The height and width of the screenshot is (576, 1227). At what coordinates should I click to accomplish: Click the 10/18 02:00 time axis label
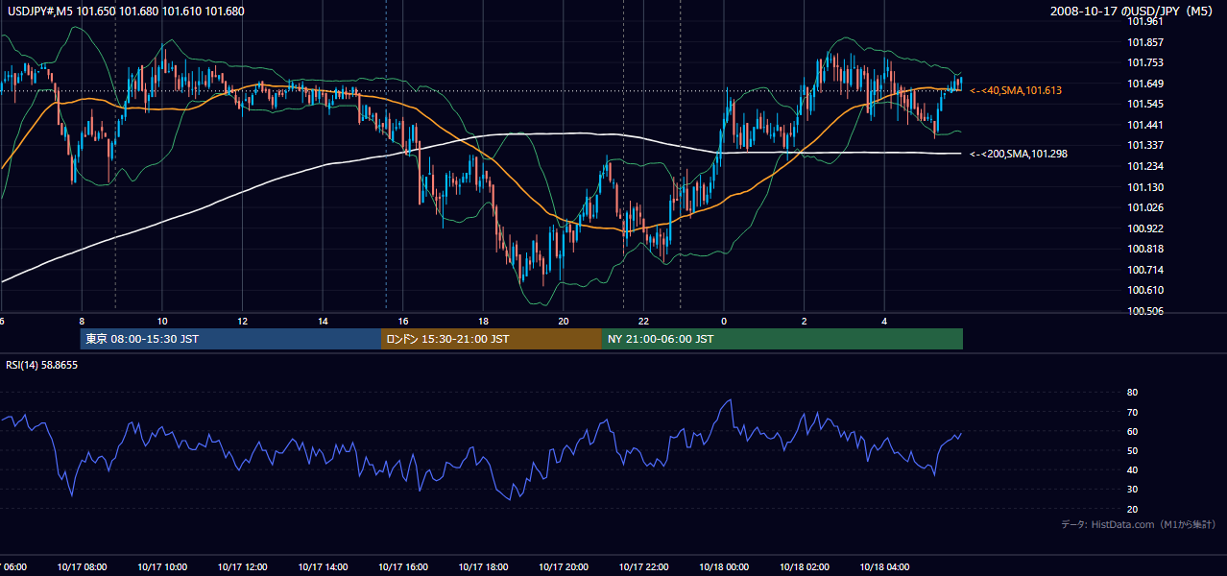pos(805,566)
